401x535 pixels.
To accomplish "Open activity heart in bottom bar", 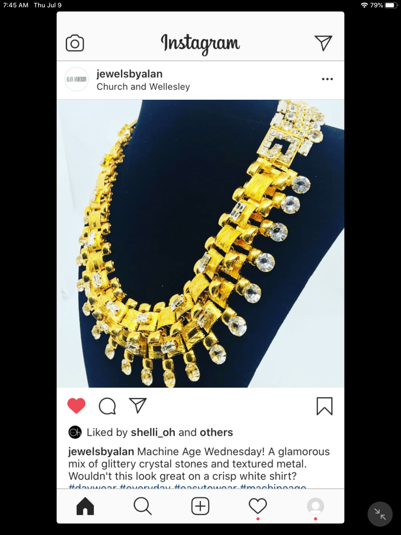I will point(258,506).
